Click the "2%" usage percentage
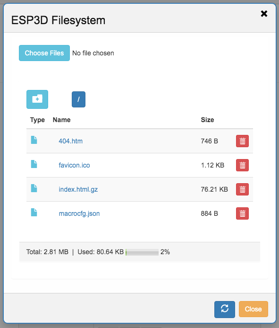The image size is (279, 328). click(x=165, y=252)
